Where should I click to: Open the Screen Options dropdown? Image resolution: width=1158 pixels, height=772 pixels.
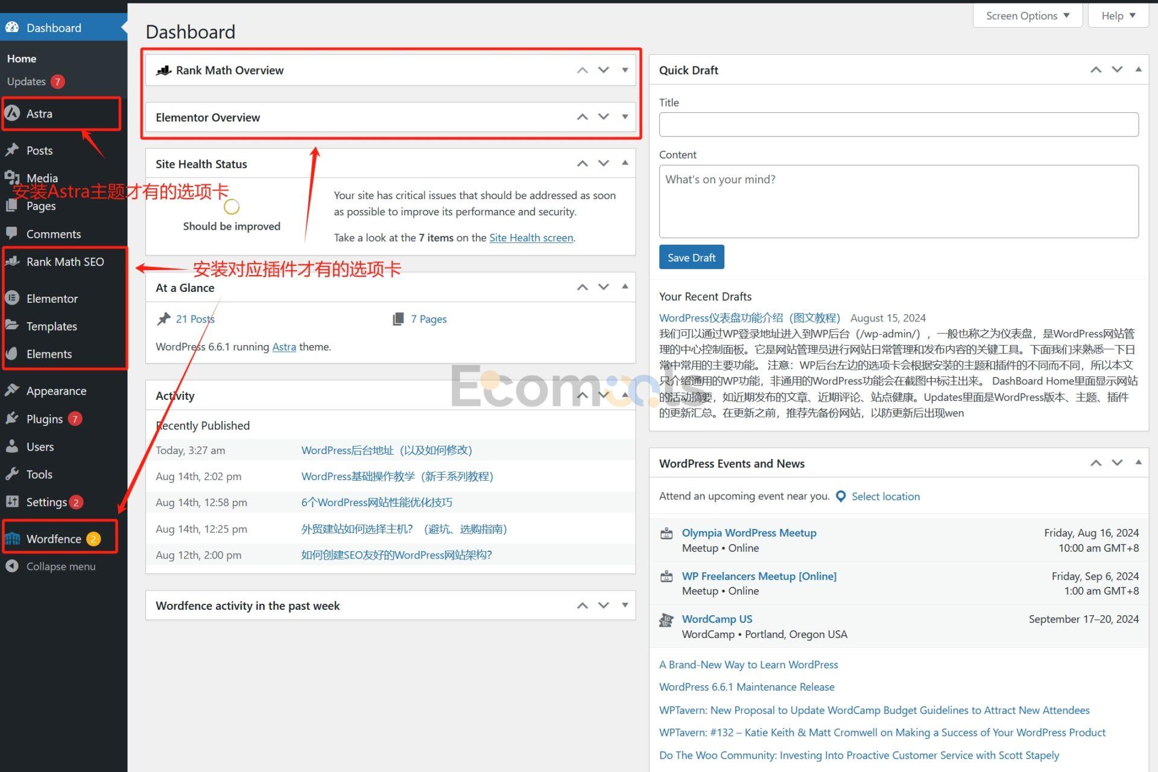[x=1028, y=16]
